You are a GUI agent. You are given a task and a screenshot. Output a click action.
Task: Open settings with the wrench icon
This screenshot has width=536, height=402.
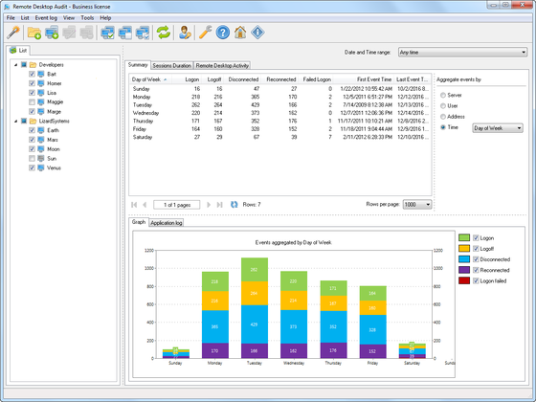click(x=205, y=33)
